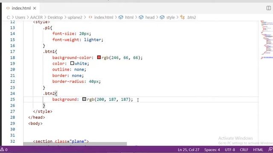This screenshot has height=153, width=273.
Task: Open the problems indicator showing 0
Action: point(4,150)
